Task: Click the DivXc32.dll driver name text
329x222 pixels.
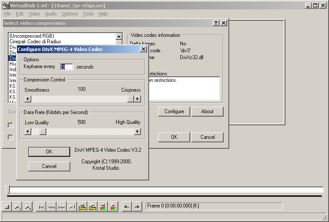Action: (191, 57)
